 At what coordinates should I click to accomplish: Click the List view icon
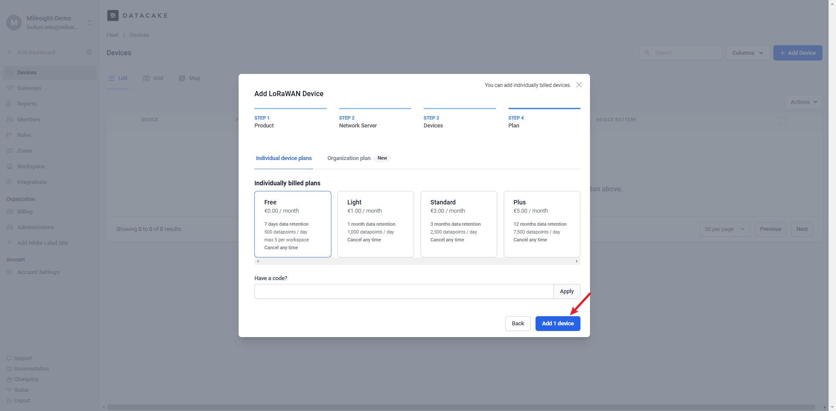pos(111,78)
